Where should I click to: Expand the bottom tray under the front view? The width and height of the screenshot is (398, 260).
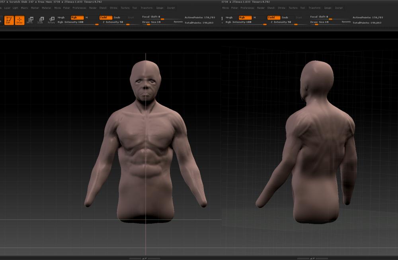(145, 258)
